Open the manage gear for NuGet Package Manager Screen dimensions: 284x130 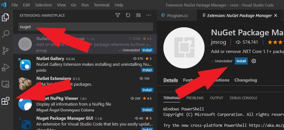253,61
